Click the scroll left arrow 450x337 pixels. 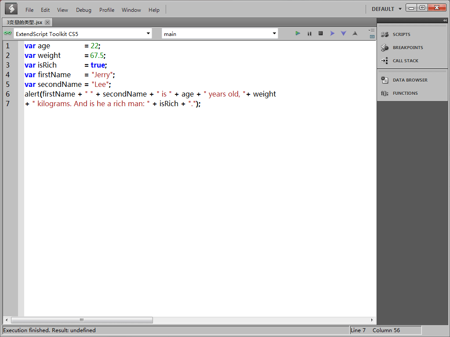coord(7,320)
